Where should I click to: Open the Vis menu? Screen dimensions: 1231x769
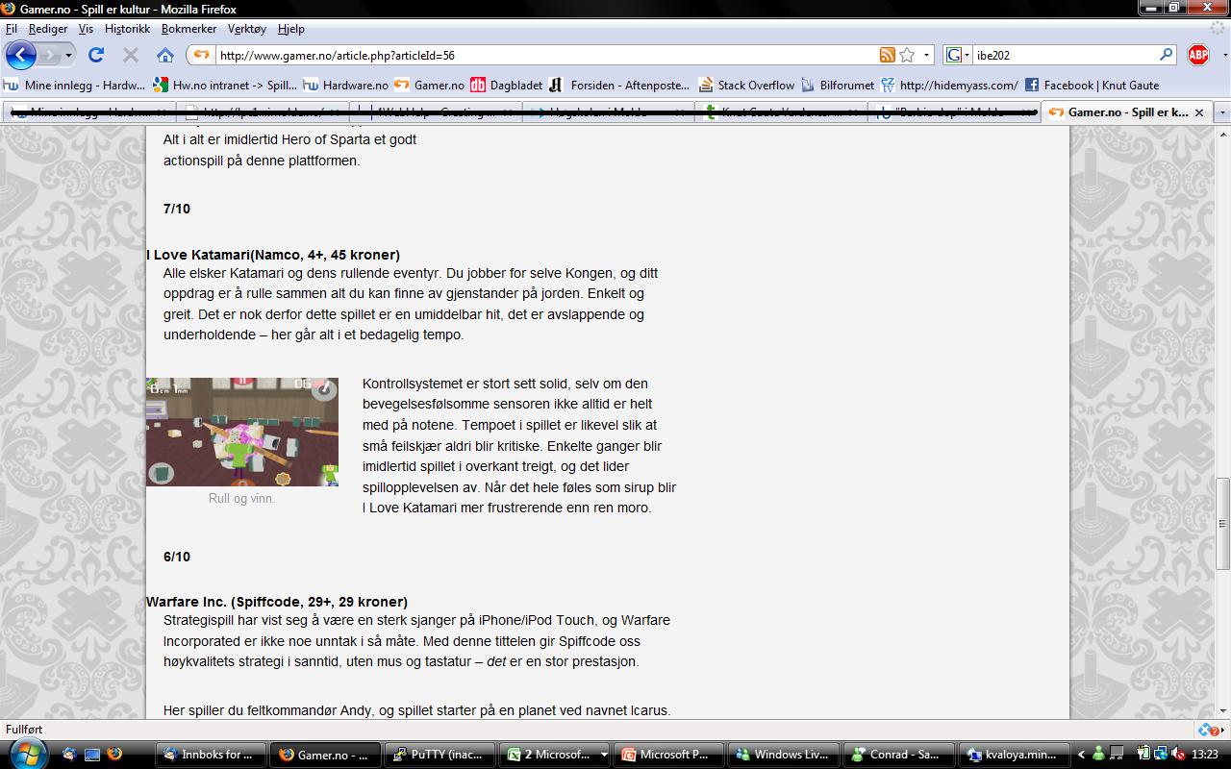coord(86,29)
